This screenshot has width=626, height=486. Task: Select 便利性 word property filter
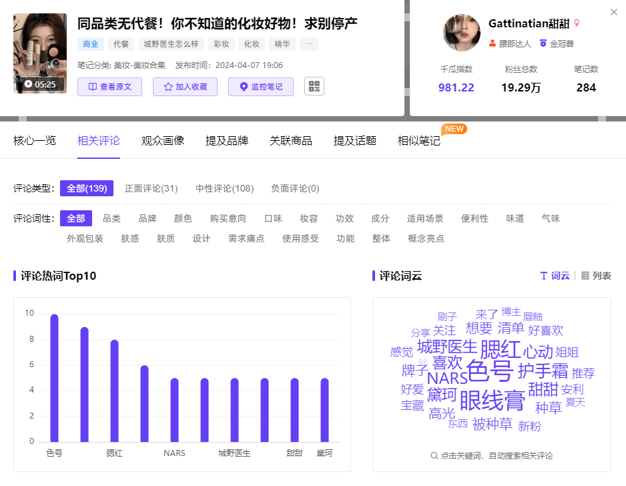point(475,218)
